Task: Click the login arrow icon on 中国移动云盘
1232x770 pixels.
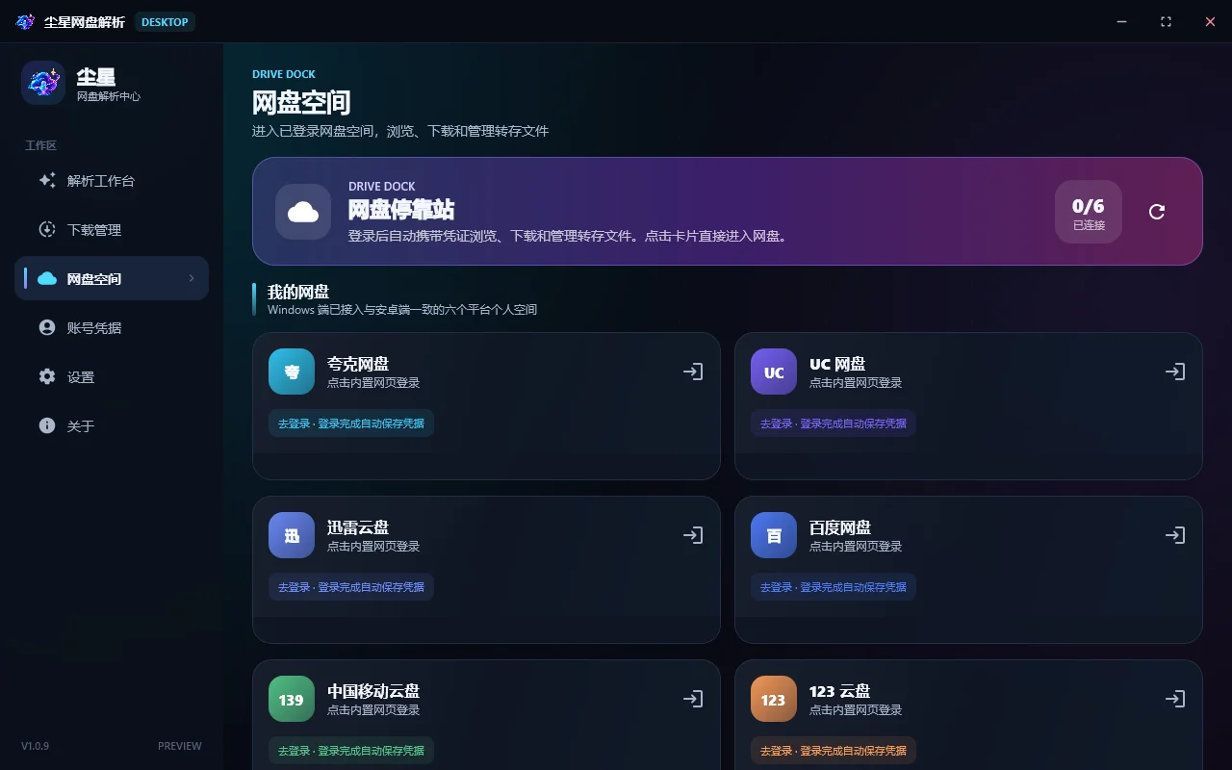Action: click(x=693, y=699)
